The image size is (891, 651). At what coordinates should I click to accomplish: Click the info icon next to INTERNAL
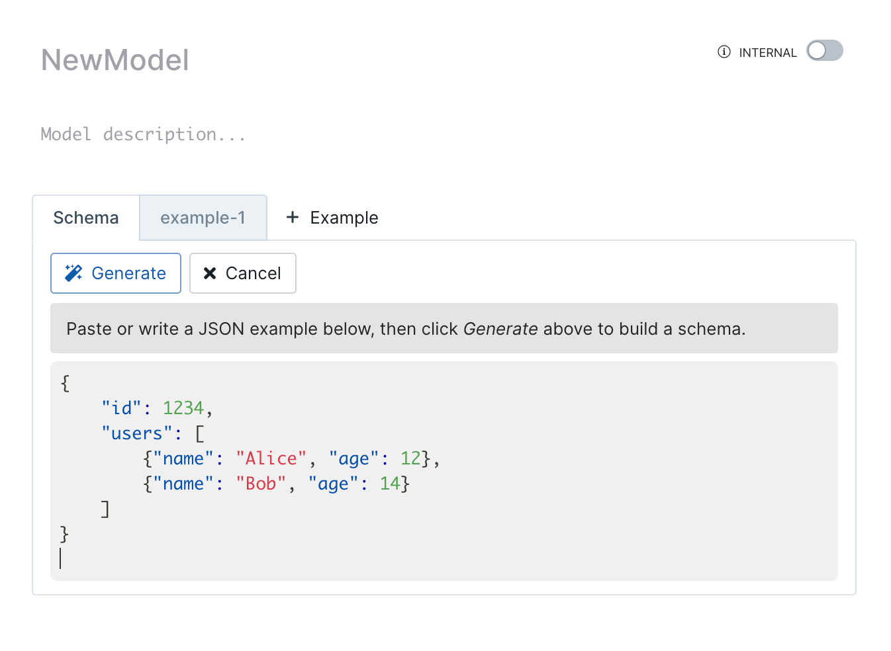(x=724, y=52)
